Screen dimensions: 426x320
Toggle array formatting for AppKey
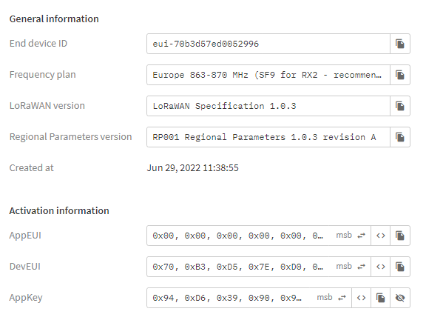coord(362,298)
